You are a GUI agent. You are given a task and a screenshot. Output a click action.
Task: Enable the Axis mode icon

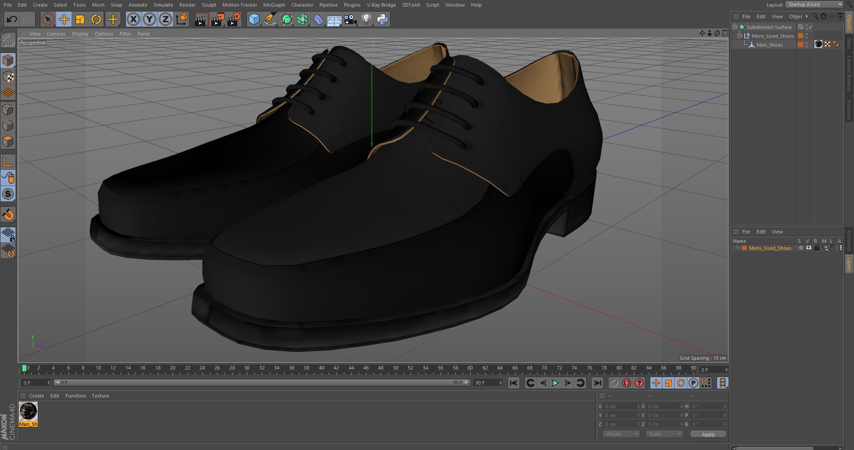point(8,162)
